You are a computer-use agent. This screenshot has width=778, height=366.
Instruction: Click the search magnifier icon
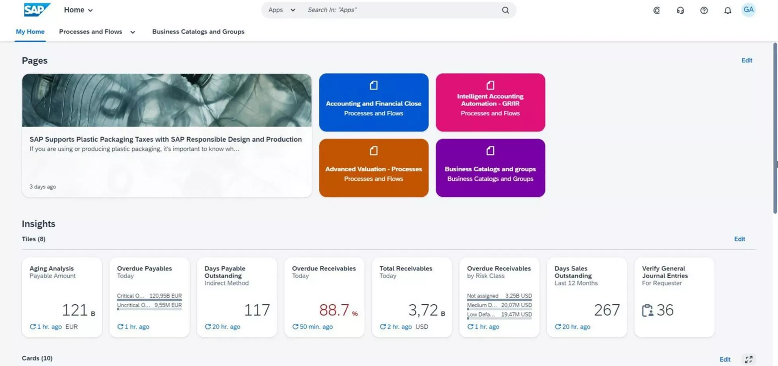pos(505,10)
